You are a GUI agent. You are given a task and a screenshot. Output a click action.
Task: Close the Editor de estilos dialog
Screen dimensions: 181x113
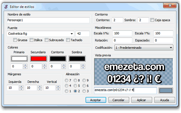click(170, 5)
